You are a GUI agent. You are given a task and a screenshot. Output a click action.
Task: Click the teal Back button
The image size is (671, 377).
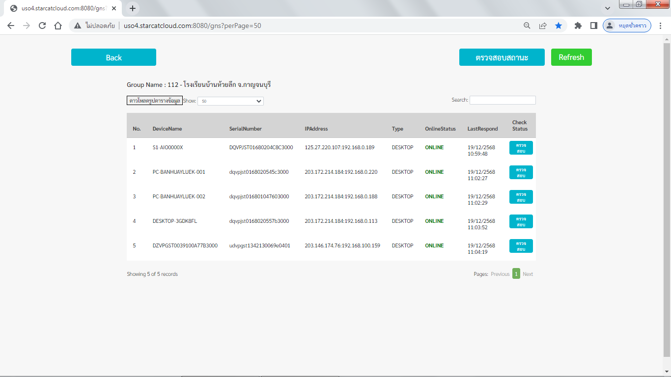pos(113,57)
